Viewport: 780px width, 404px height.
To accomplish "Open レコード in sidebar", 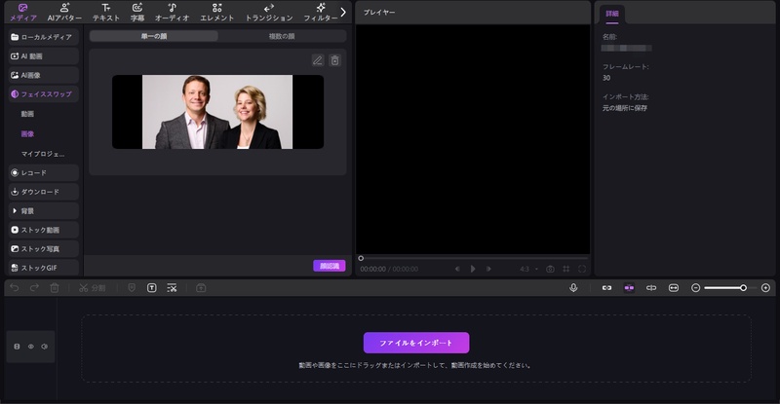I will [44, 172].
